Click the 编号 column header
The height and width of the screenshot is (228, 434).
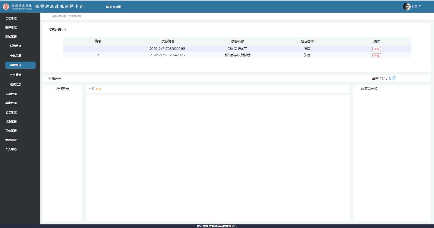coord(98,41)
